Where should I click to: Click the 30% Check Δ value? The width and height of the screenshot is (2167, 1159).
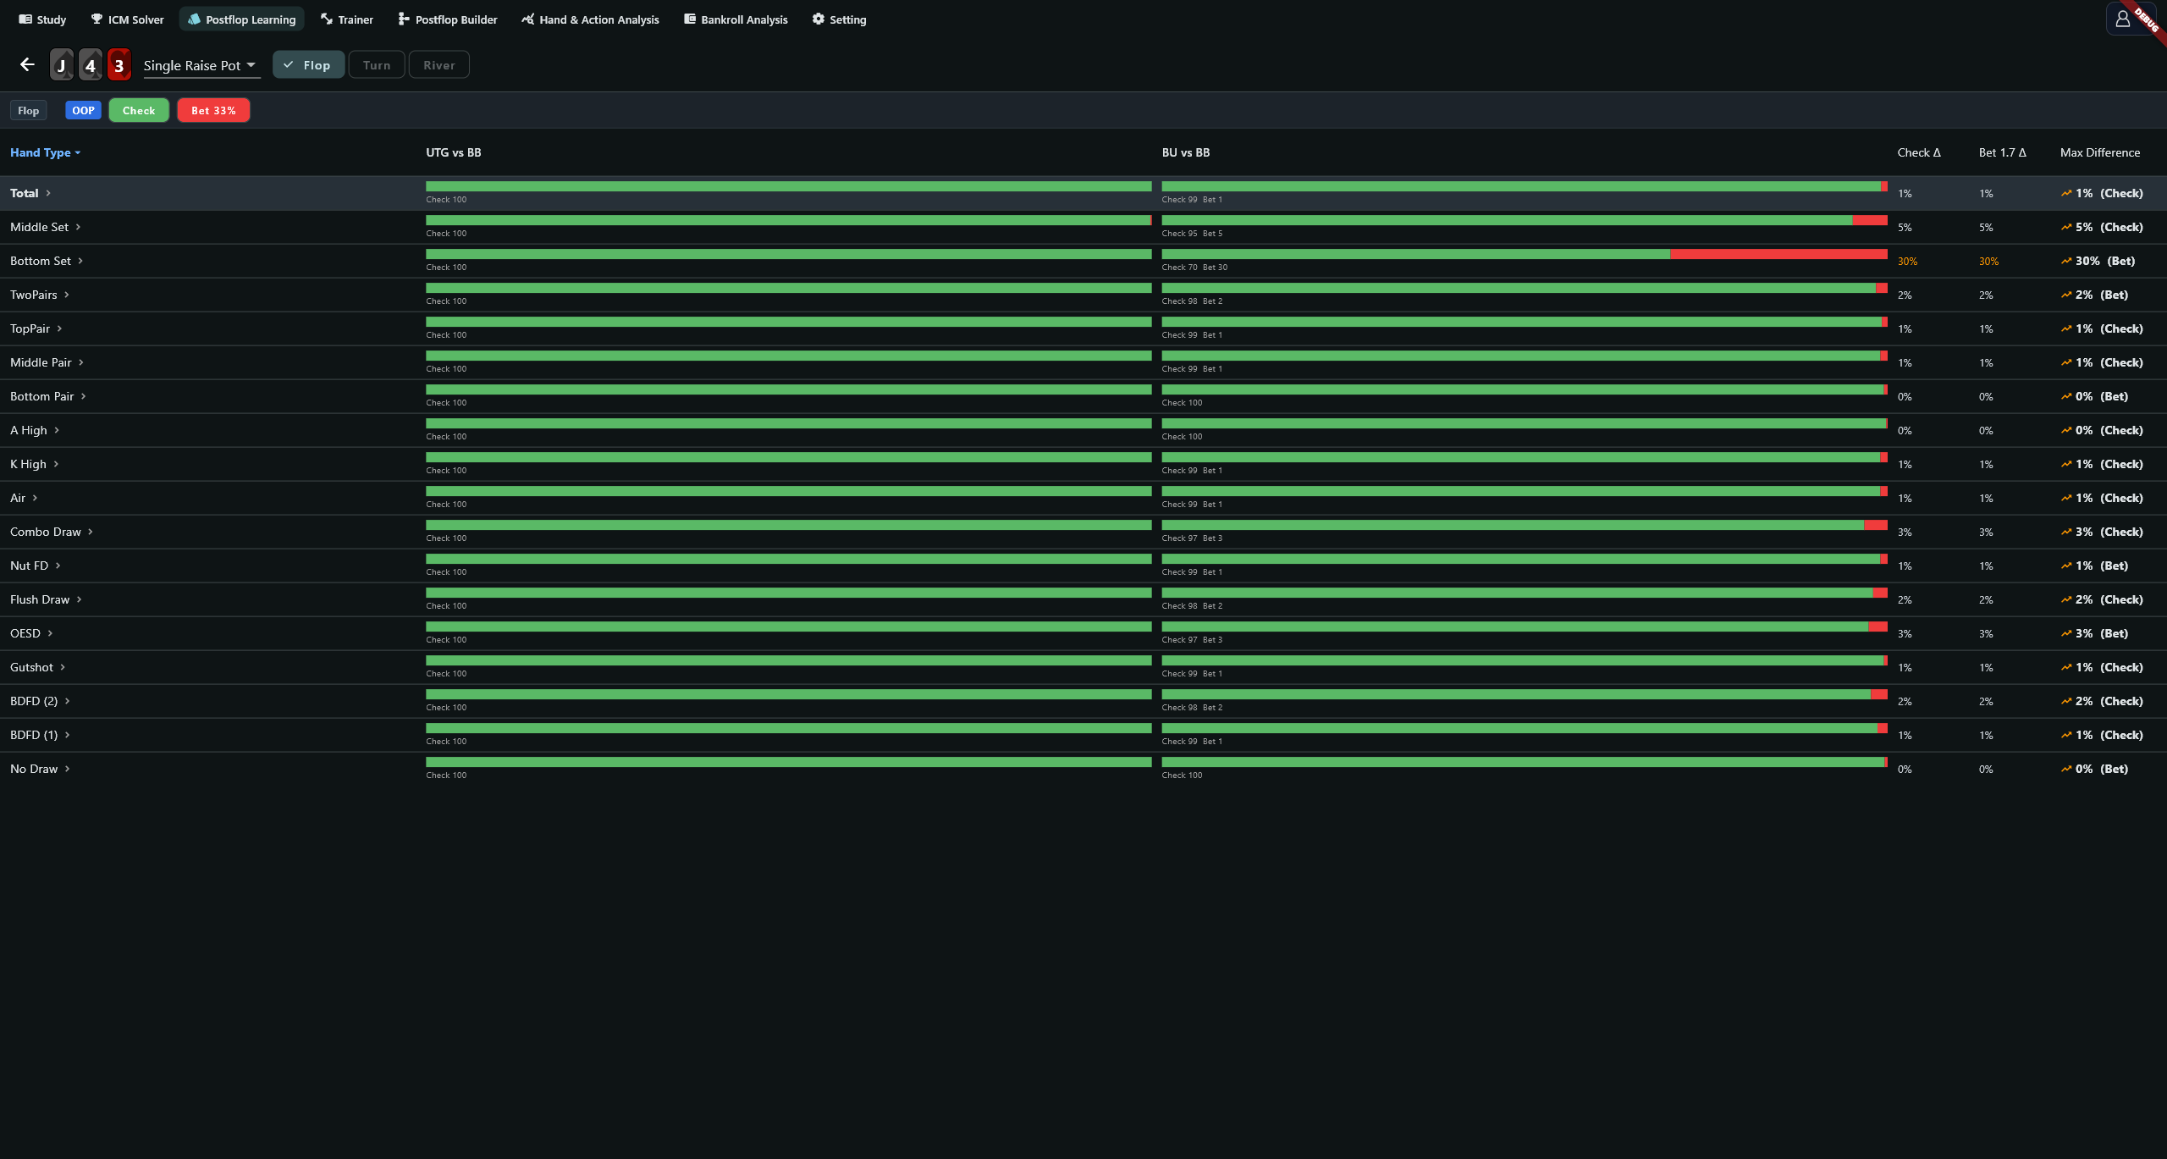pos(1907,261)
